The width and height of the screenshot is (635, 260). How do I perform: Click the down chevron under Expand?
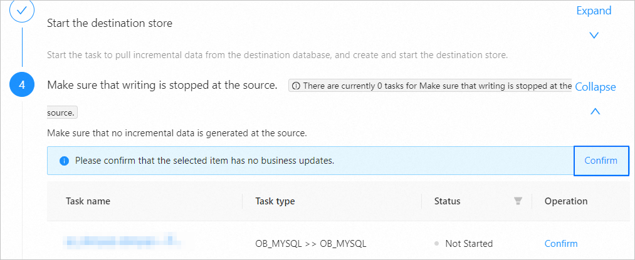[594, 35]
